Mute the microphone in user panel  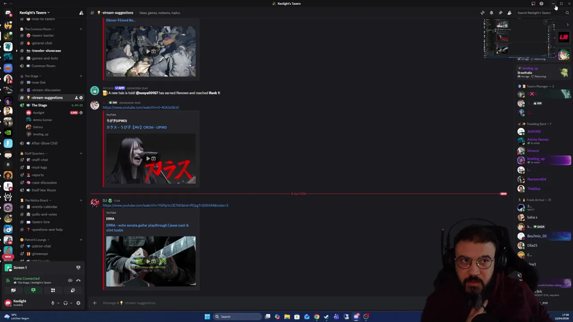point(53,303)
